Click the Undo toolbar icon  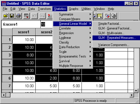(x=34, y=16)
